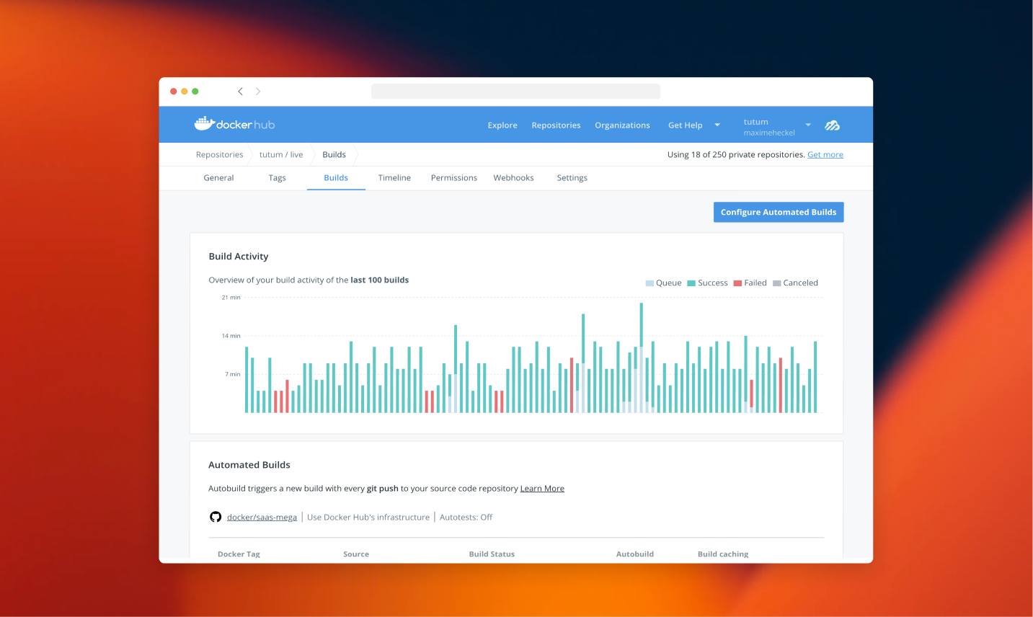Open the cloud service icon in the navbar
The width and height of the screenshot is (1033, 617).
click(x=832, y=125)
